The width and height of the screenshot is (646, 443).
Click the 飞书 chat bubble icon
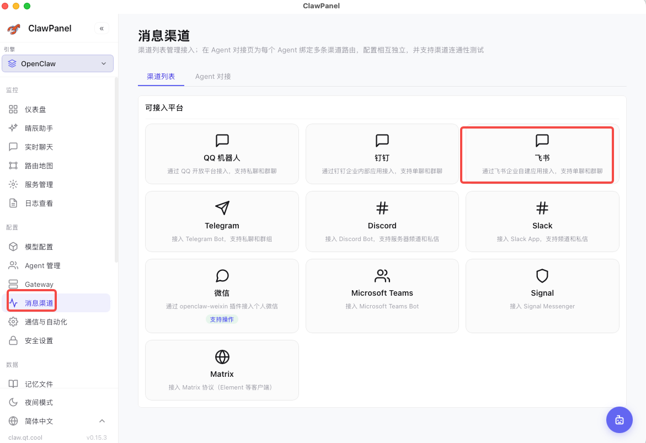coord(542,141)
